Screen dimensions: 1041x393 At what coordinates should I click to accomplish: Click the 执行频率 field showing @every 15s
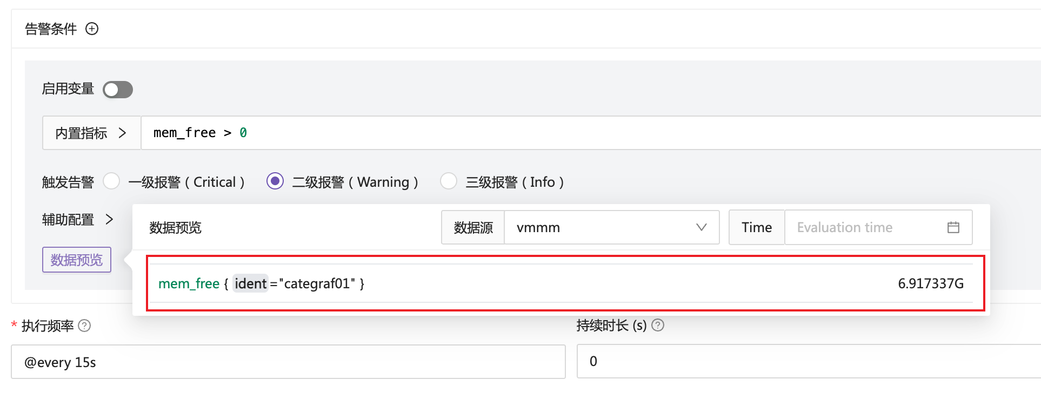pos(288,362)
